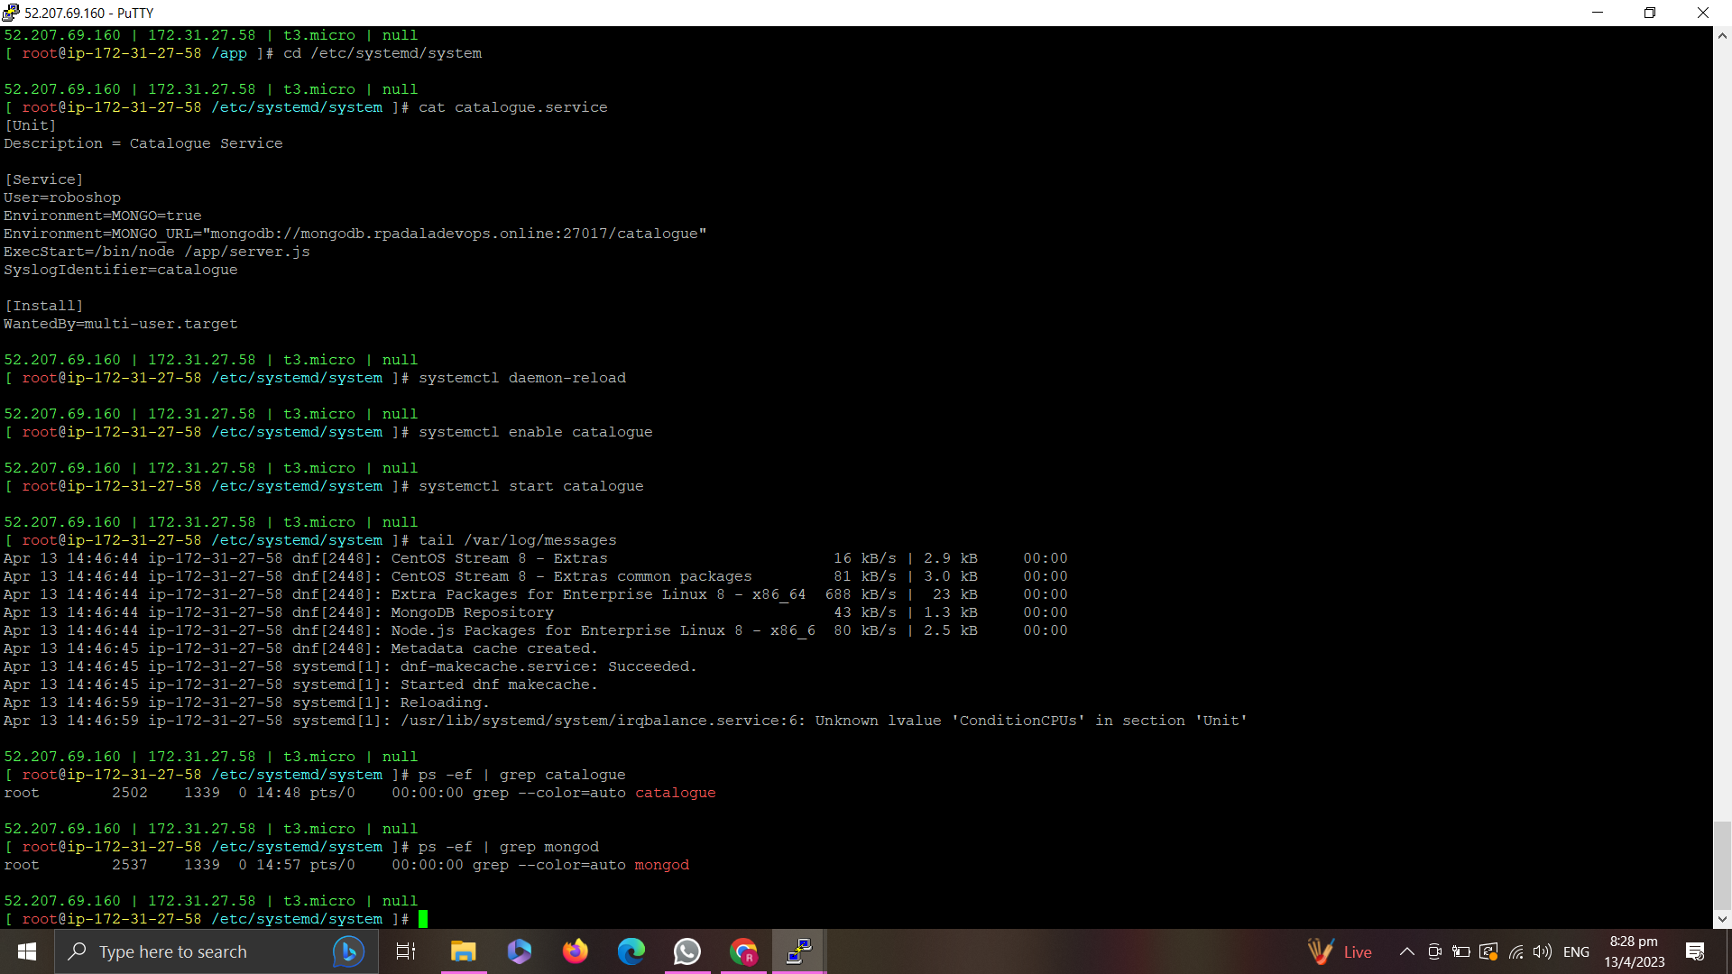Screen dimensions: 1732x974
Task: Expand hidden system tray icons
Action: 1406,951
